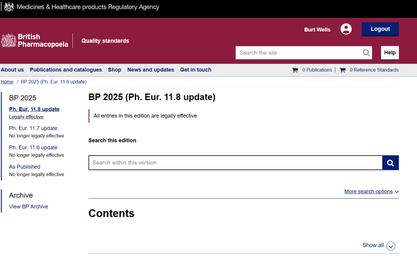
Task: Open the View BP Archive link
Action: coord(29,207)
